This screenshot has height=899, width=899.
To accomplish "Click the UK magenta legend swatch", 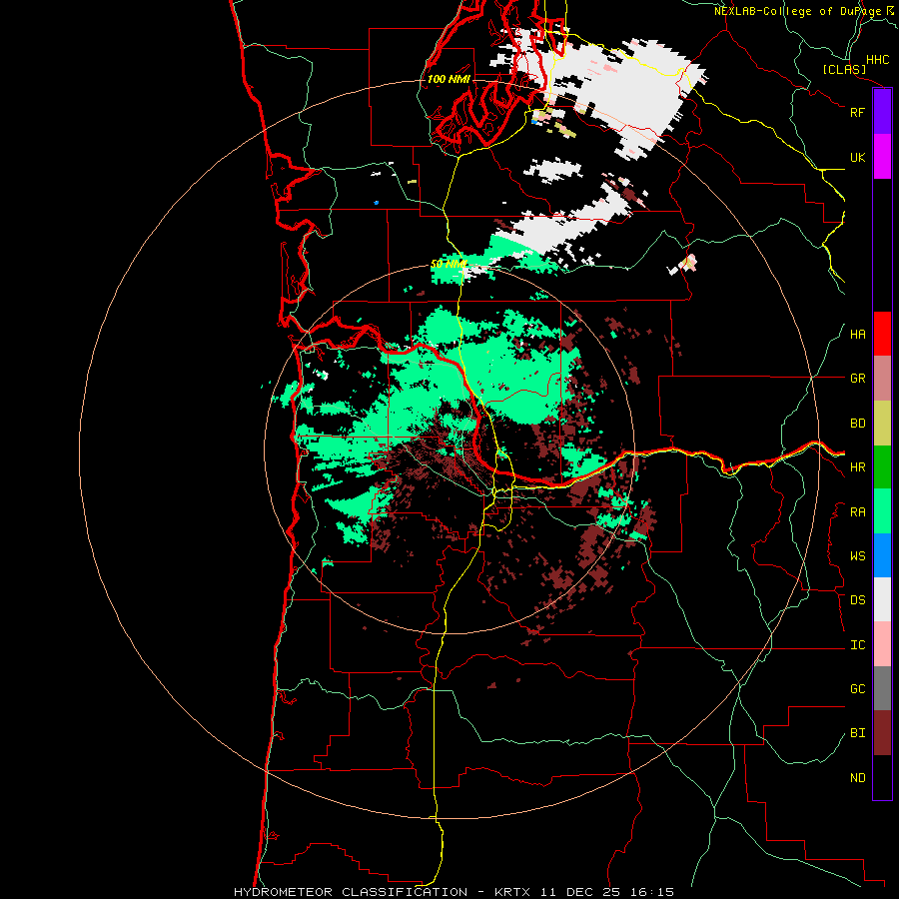I will (x=882, y=157).
